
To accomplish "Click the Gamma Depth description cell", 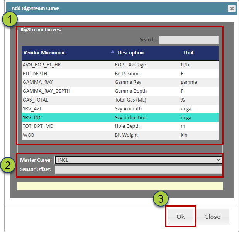I will click(131, 91).
